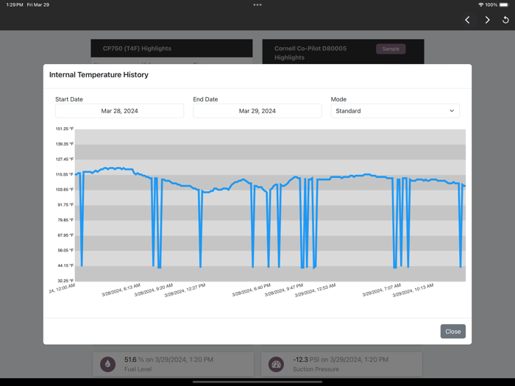Open the three-dot multitasking menu
This screenshot has height=386, width=515.
click(x=257, y=5)
